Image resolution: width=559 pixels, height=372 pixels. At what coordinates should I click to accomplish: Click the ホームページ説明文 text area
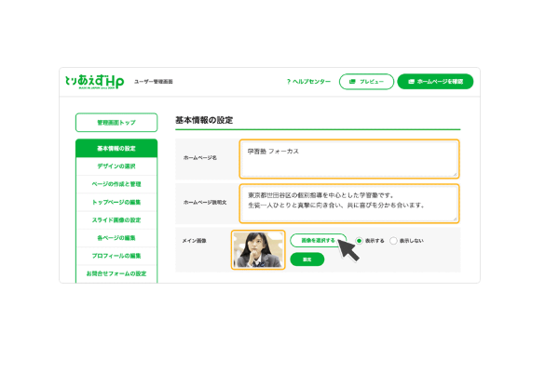click(x=348, y=203)
